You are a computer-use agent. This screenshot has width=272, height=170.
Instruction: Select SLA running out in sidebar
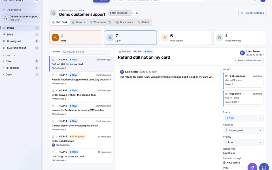pyautogui.click(x=21, y=48)
